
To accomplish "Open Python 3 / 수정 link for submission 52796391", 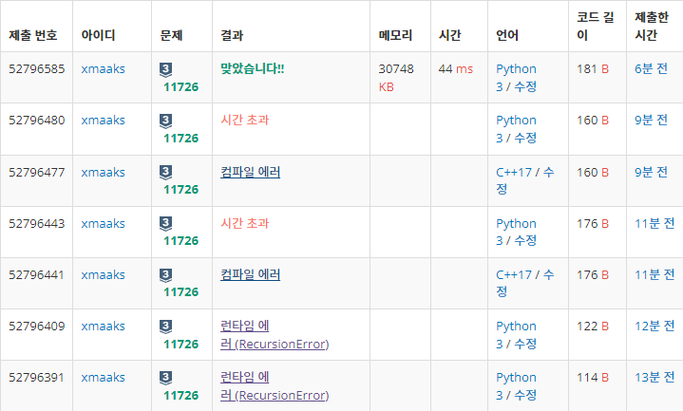I will [516, 386].
